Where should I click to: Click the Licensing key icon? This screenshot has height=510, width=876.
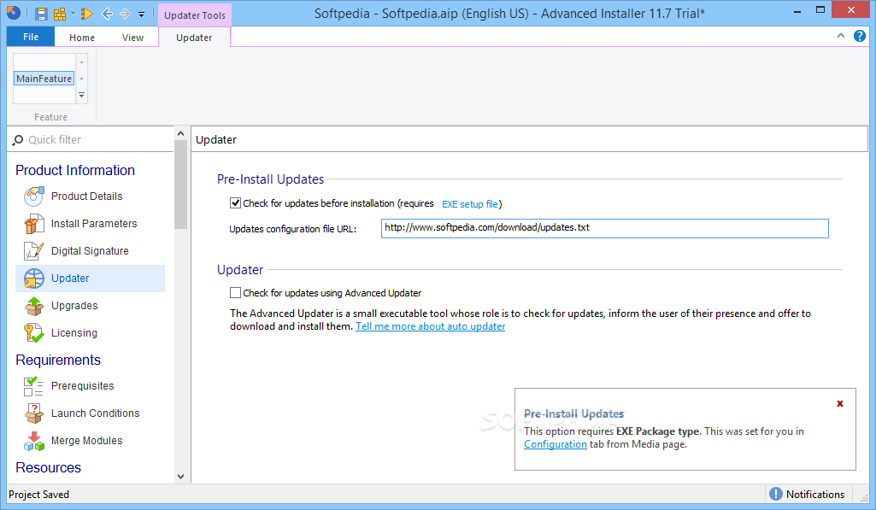pos(33,333)
